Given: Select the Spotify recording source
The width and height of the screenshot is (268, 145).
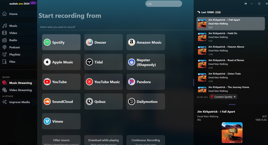Looking at the screenshot, I should pos(61,42).
